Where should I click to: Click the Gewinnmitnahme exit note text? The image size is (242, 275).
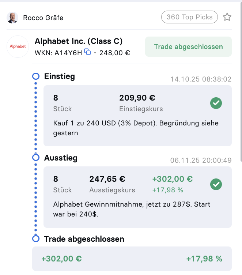tap(132, 209)
